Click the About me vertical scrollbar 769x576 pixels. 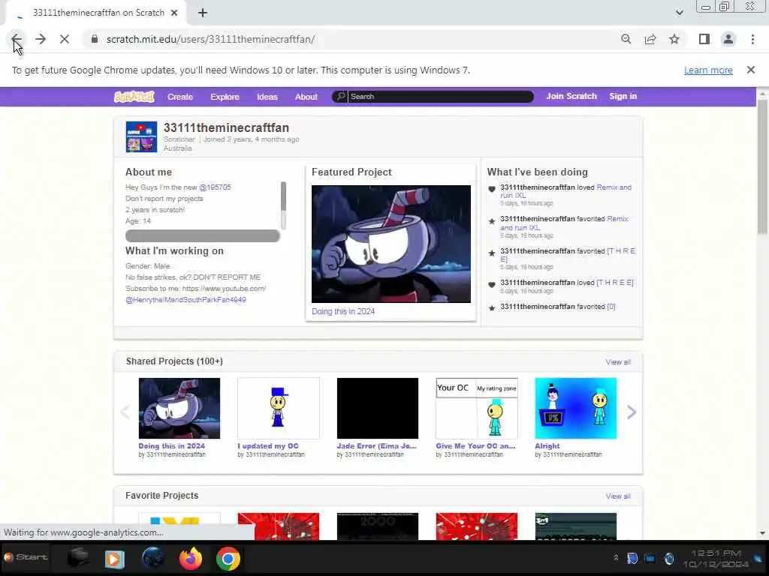[283, 205]
